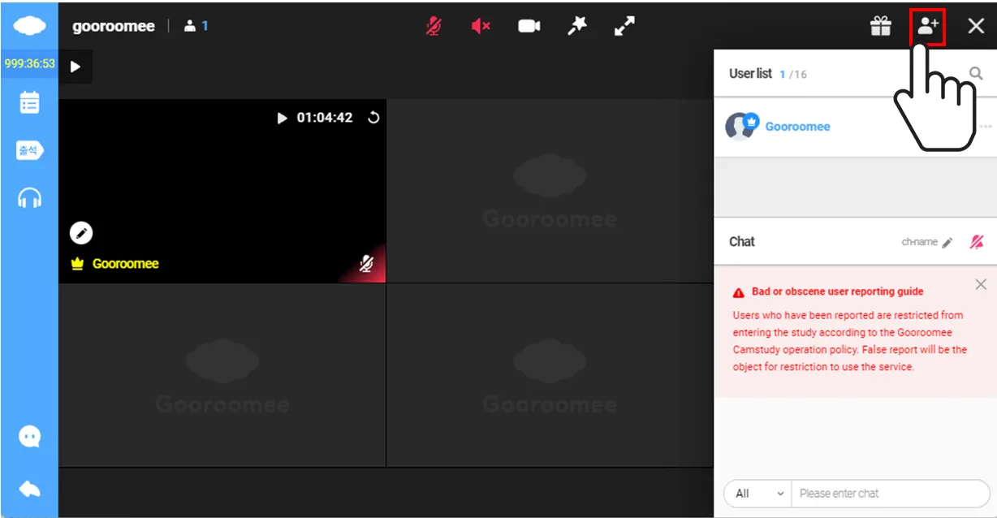
Task: Switch to fullscreen with the expand arrows
Action: coord(624,26)
